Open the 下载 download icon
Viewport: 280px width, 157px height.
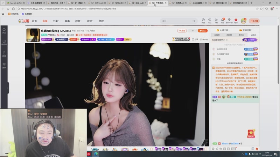tap(216, 21)
